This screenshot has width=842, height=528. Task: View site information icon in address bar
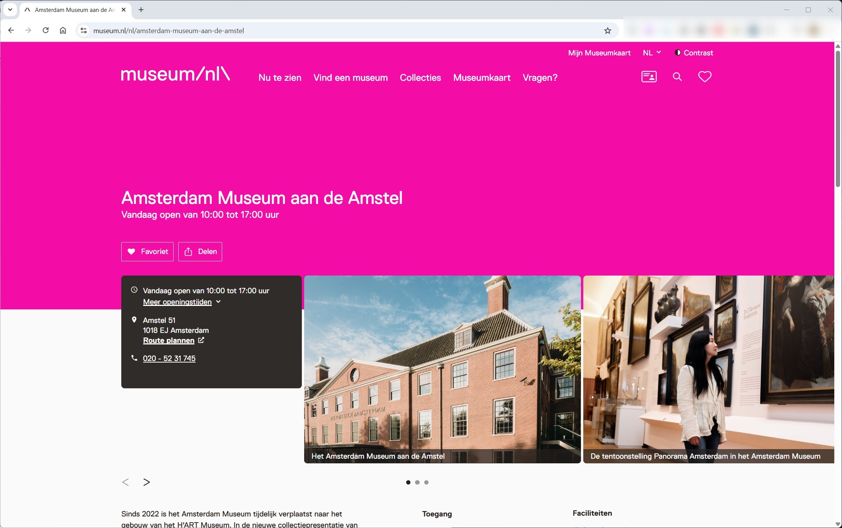(x=84, y=30)
